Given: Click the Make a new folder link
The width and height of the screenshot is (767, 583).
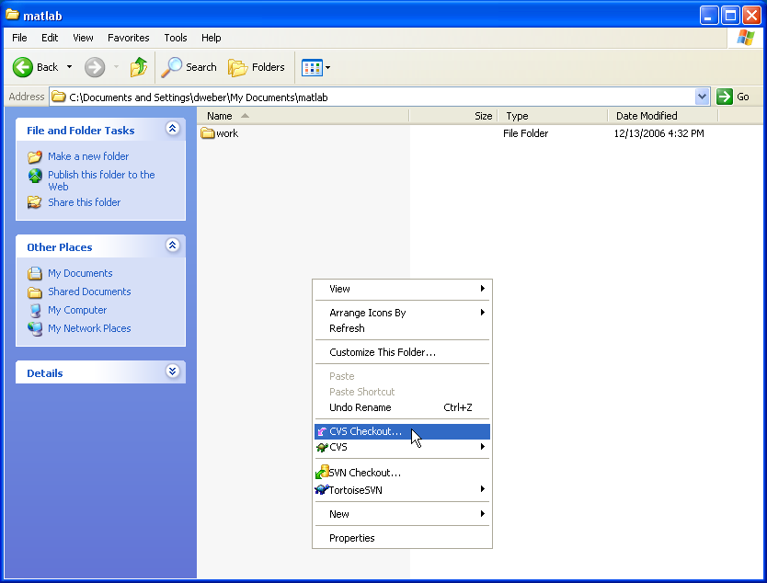Looking at the screenshot, I should [88, 156].
